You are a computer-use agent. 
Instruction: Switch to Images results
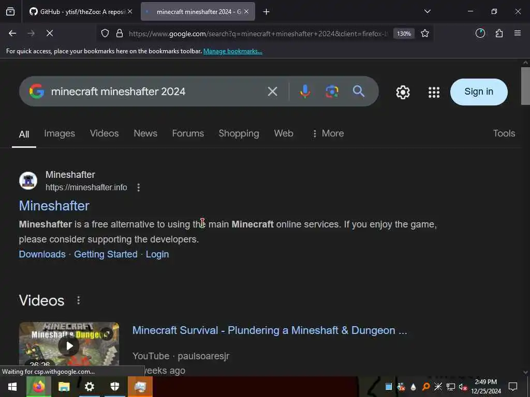click(60, 134)
